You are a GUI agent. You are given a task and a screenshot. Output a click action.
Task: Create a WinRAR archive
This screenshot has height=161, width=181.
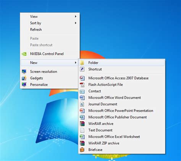(122, 124)
